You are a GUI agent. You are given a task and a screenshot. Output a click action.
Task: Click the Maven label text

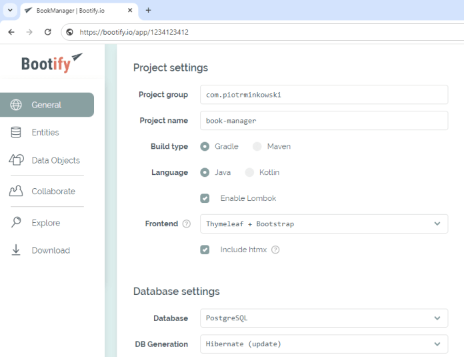tap(279, 146)
